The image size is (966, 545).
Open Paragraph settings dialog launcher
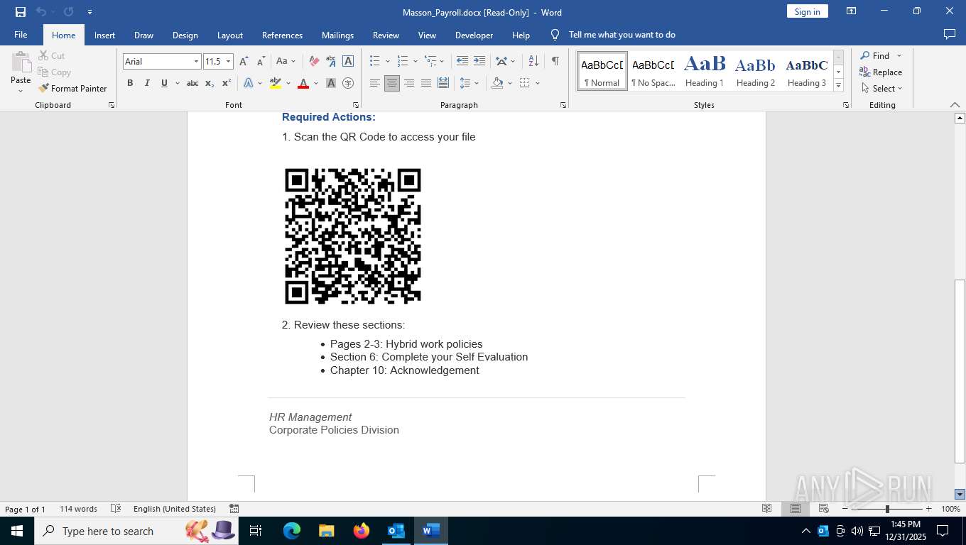(x=563, y=105)
